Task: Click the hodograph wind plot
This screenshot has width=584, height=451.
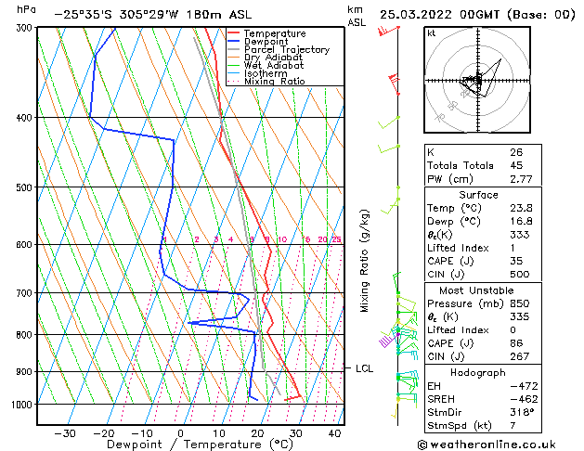Action: pyautogui.click(x=477, y=80)
